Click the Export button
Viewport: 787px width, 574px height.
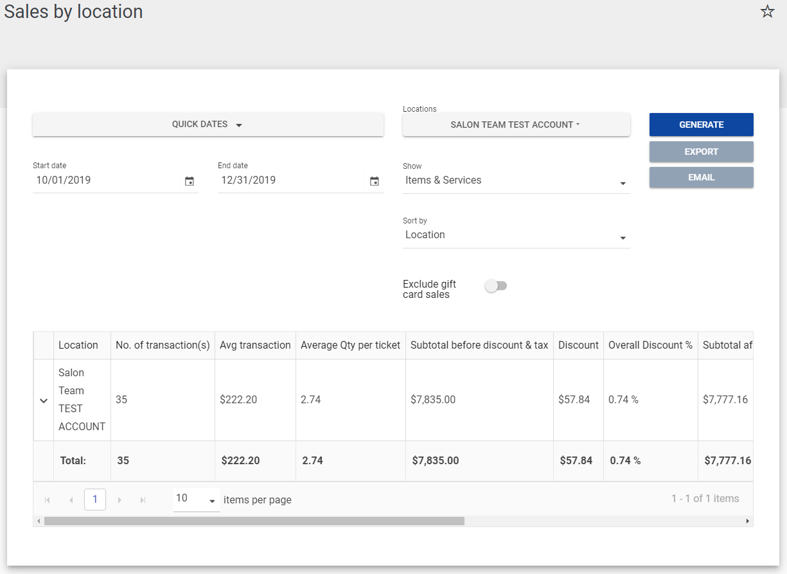click(x=701, y=152)
